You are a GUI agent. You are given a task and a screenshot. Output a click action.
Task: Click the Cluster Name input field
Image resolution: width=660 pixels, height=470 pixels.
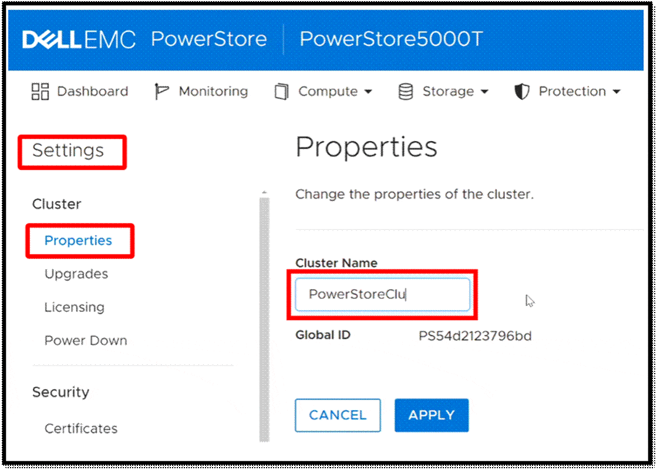[x=383, y=294]
